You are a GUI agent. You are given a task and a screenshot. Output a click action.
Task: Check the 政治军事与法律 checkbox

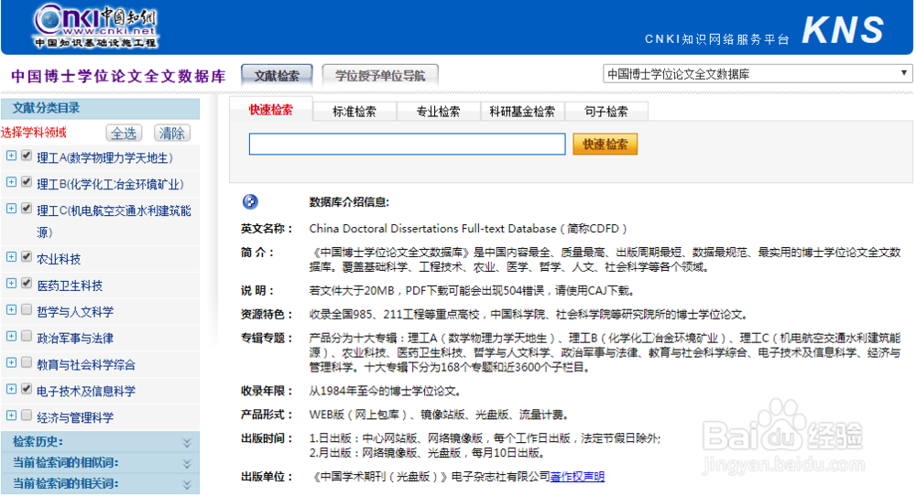click(x=27, y=336)
